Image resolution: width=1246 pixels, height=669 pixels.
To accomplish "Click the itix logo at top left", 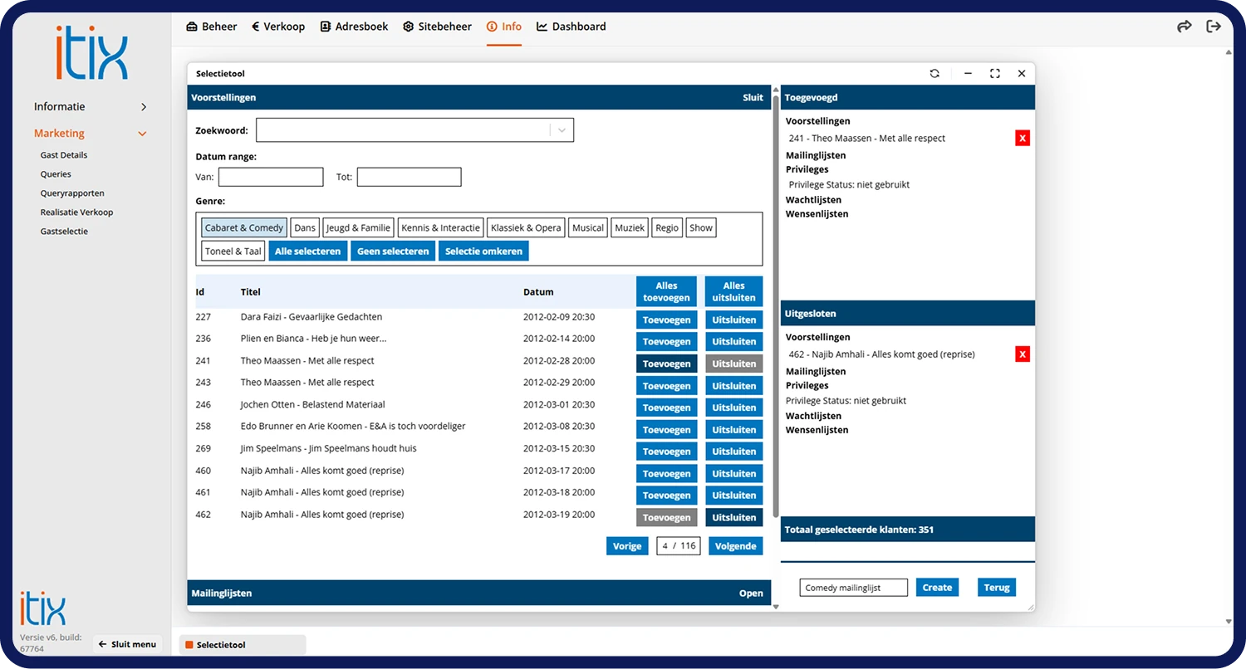I will (92, 53).
